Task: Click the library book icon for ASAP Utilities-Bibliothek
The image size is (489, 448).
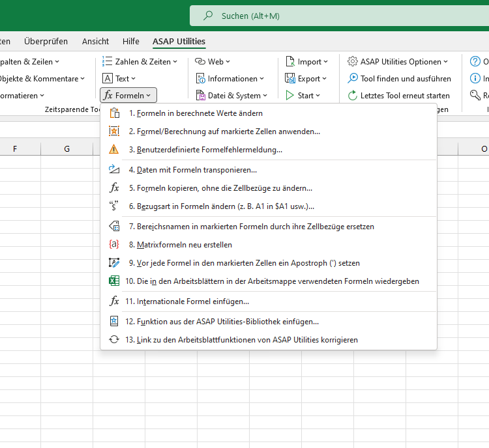Action: (x=114, y=321)
